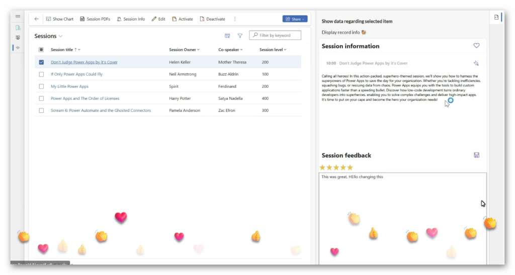Click the back arrow button
This screenshot has width=515, height=275.
pyautogui.click(x=36, y=19)
